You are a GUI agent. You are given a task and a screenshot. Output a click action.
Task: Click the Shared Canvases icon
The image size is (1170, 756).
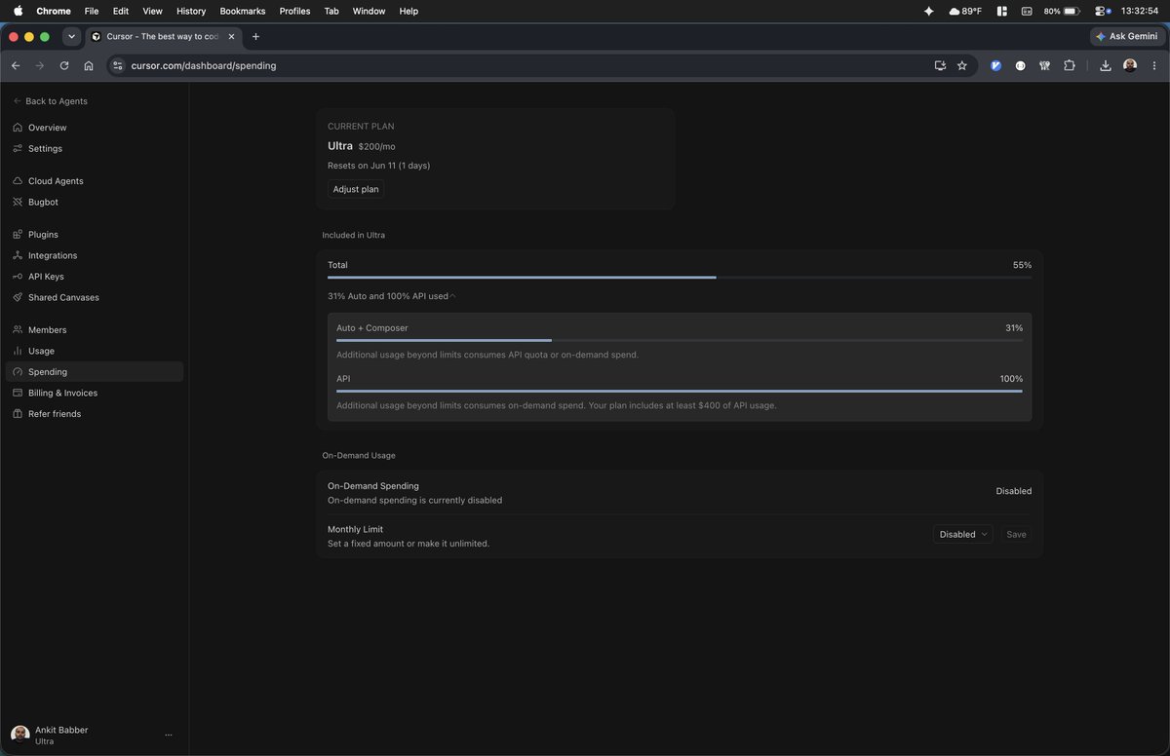pos(18,297)
